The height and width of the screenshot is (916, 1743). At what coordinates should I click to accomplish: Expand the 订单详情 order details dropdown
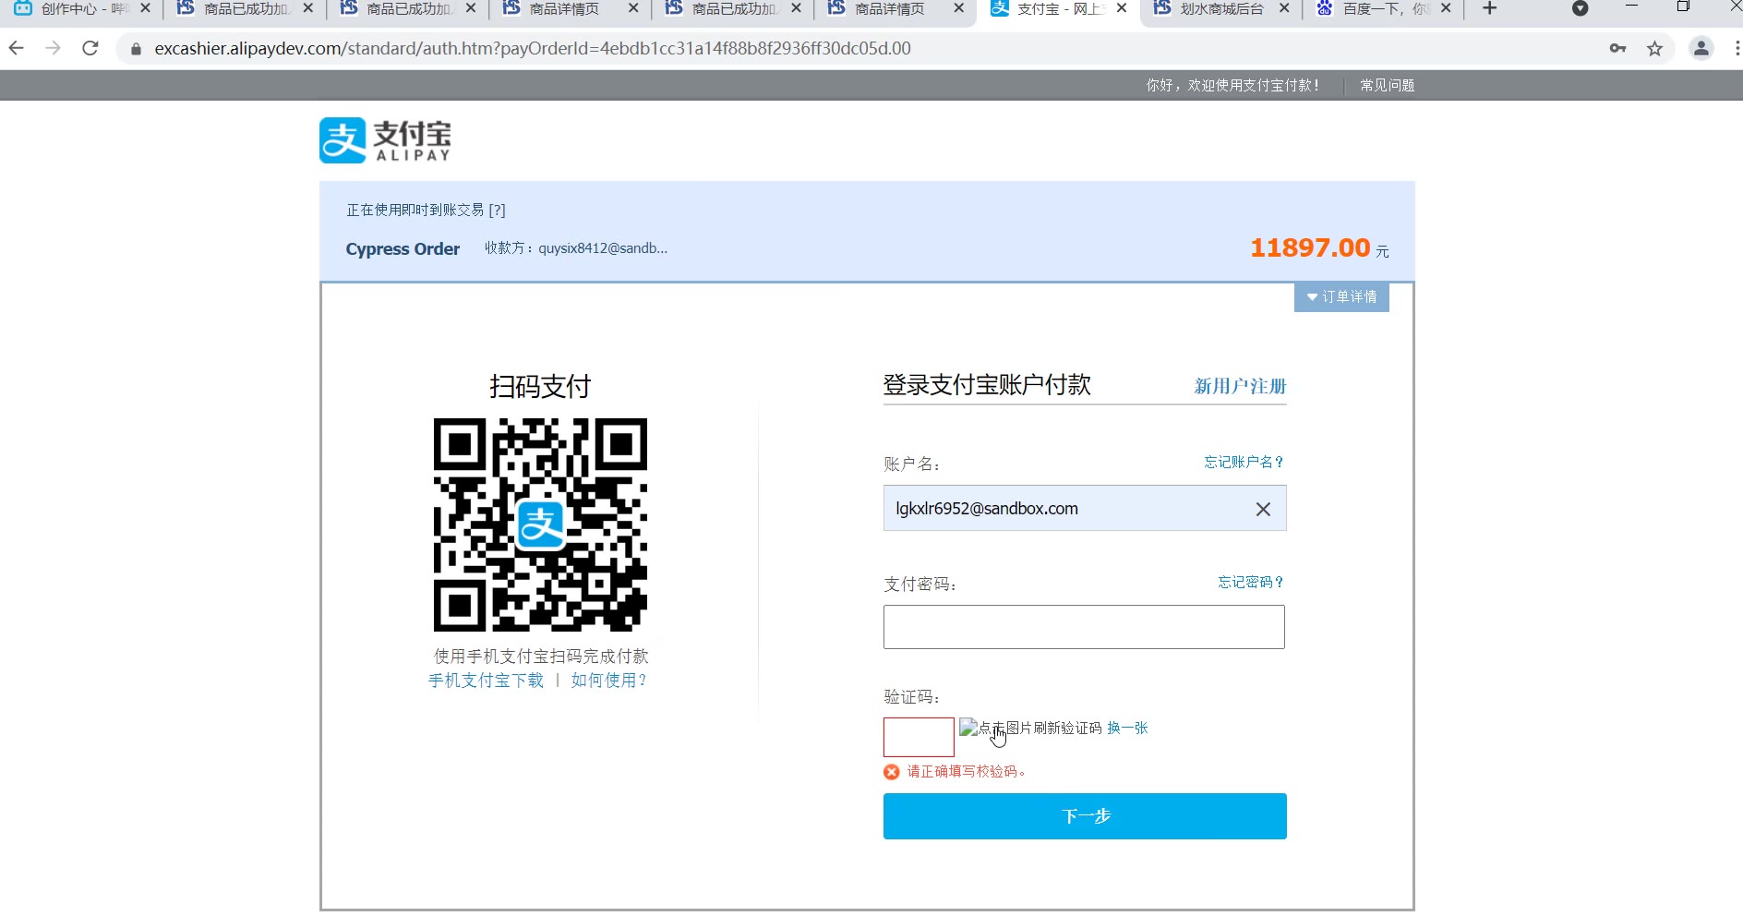click(x=1341, y=296)
